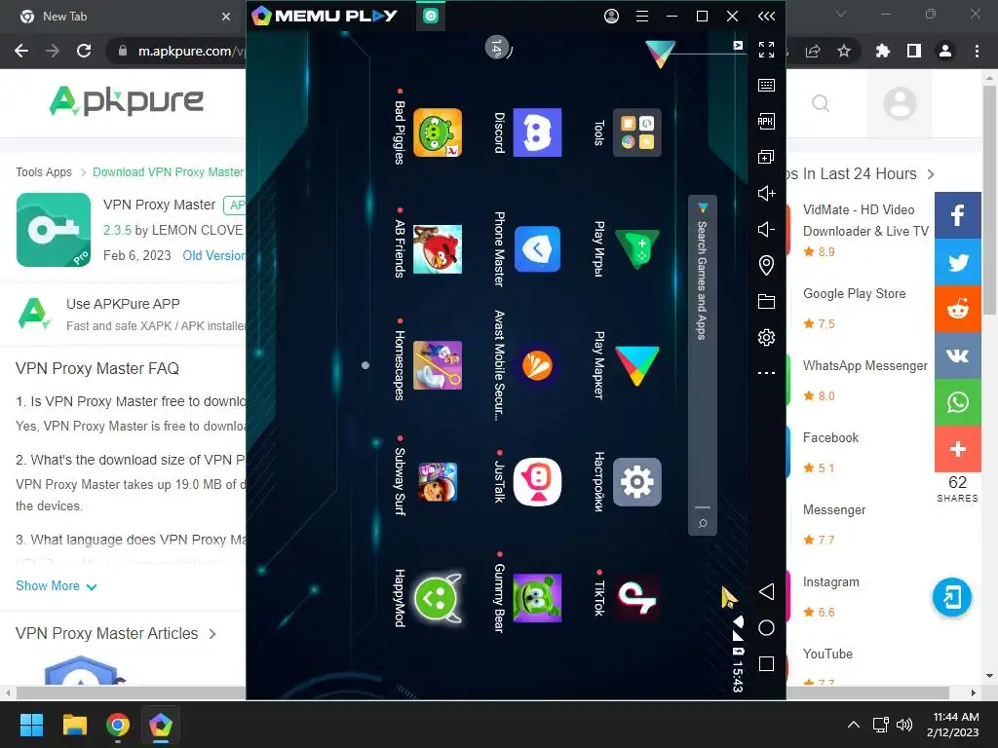This screenshot has height=748, width=998.
Task: Launch the Homescapes game
Action: pos(438,365)
